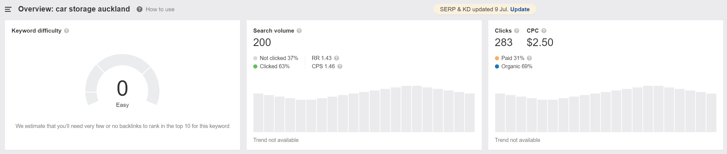Click the RR help question icon
This screenshot has width=727, height=154.
tap(336, 58)
